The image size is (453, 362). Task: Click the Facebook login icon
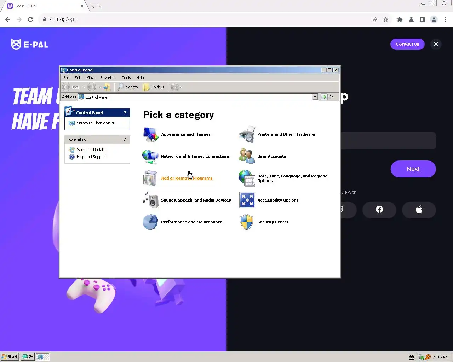[379, 210]
